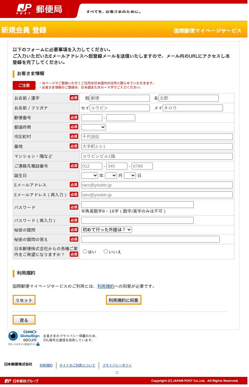Screen dimensions: 249x387
Task: Click the 秘密の質問の答え input field
Action: (x=150, y=239)
